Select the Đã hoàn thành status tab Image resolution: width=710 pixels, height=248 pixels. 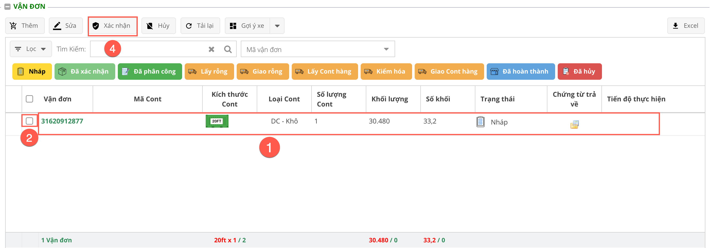tap(520, 72)
